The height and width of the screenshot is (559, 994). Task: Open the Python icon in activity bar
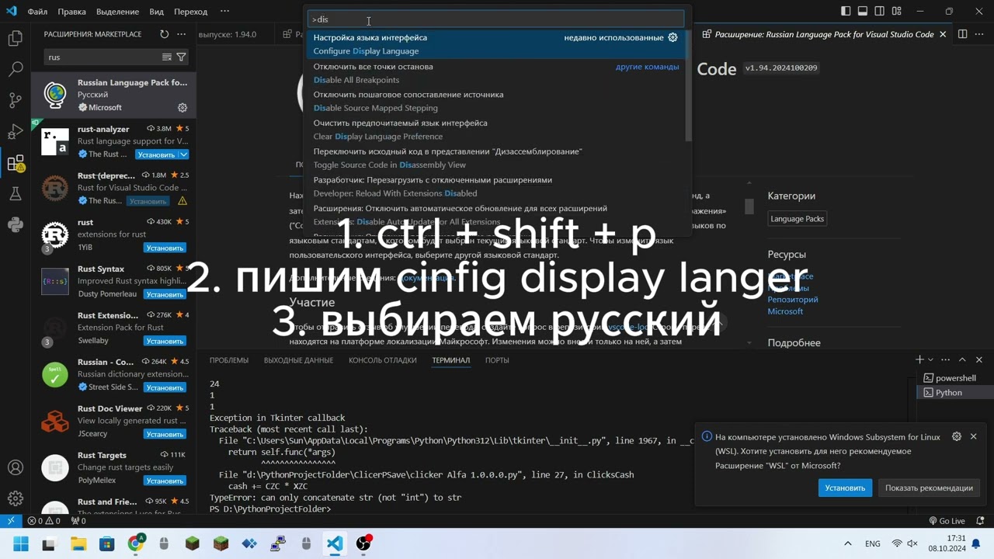16,225
